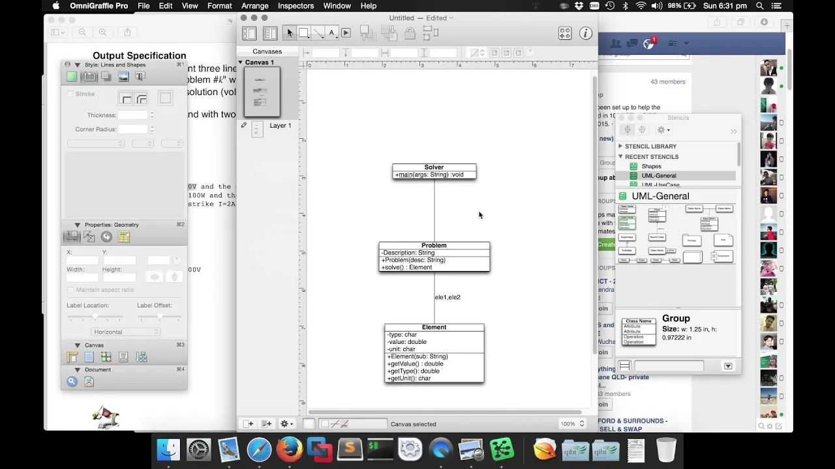This screenshot has width=835, height=469.
Task: Open the Canvas Selection inspector icon
Action: [x=106, y=357]
